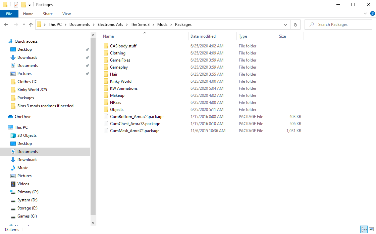Image resolution: width=376 pixels, height=234 pixels.
Task: Open the Help question mark icon
Action: tap(372, 14)
